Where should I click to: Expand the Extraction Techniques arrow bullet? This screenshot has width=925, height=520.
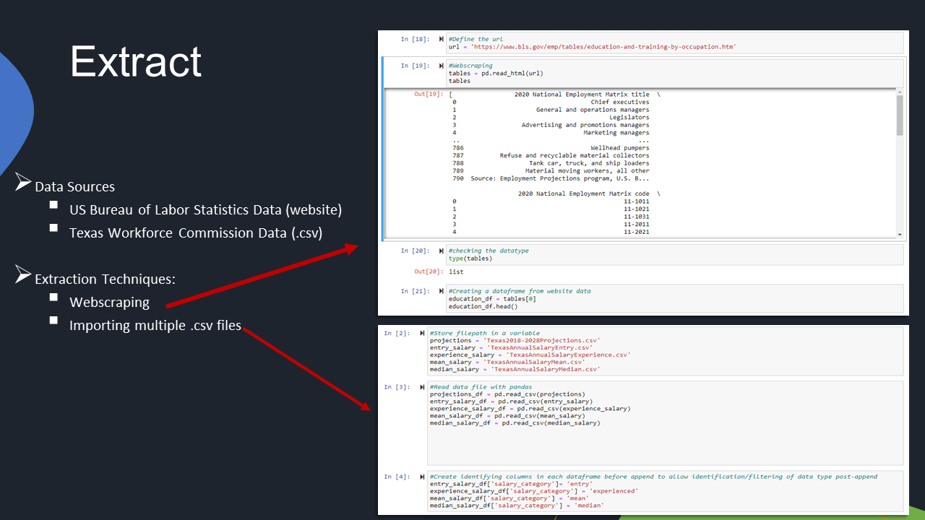(x=22, y=274)
